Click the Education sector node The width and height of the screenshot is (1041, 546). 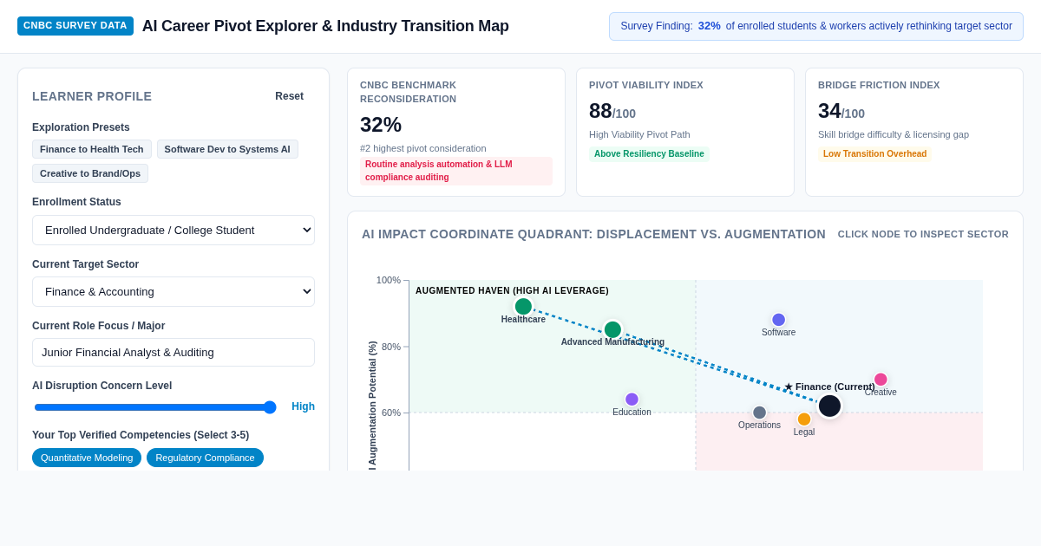click(632, 400)
